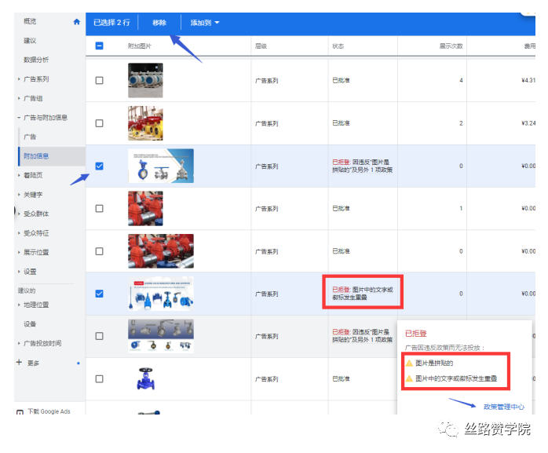Image resolution: width=548 pixels, height=453 pixels.
Task: Uncheck the text overlap rejected row
Action: coord(99,294)
